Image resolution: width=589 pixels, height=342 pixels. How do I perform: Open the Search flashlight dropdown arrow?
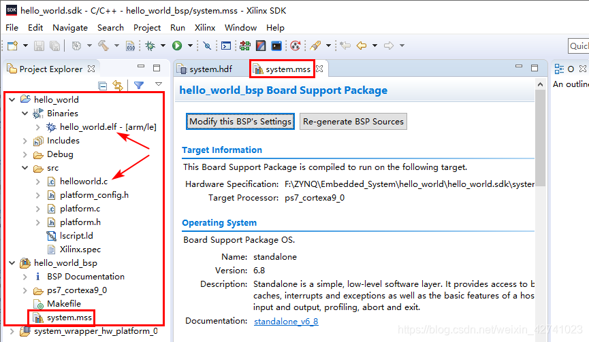(328, 46)
